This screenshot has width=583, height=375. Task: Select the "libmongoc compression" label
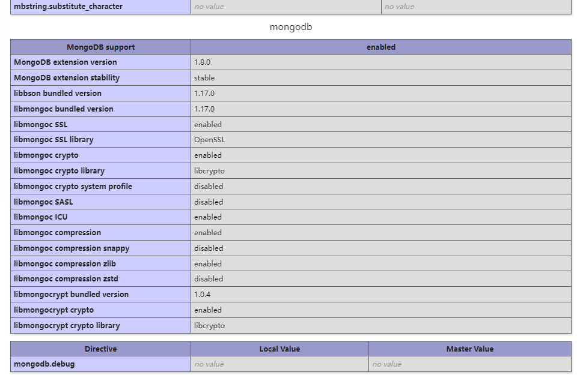click(x=57, y=233)
